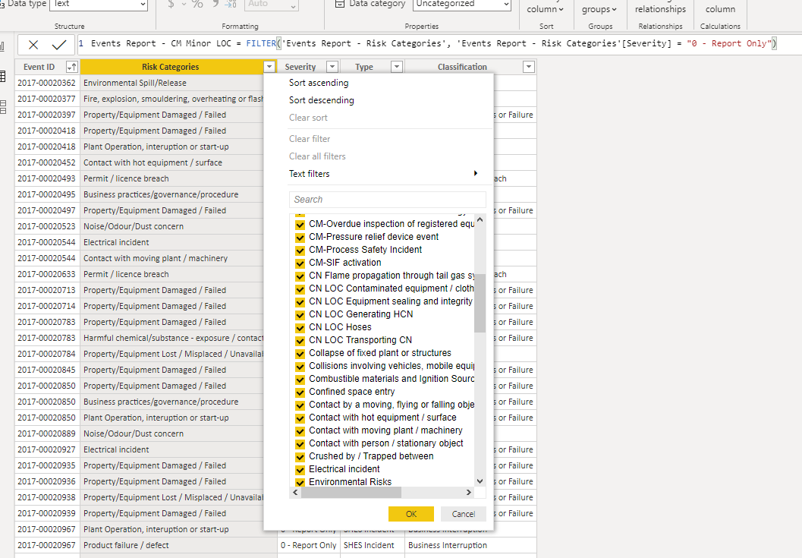Click the new column button in Calculations
The width and height of the screenshot is (802, 558).
coord(720,8)
